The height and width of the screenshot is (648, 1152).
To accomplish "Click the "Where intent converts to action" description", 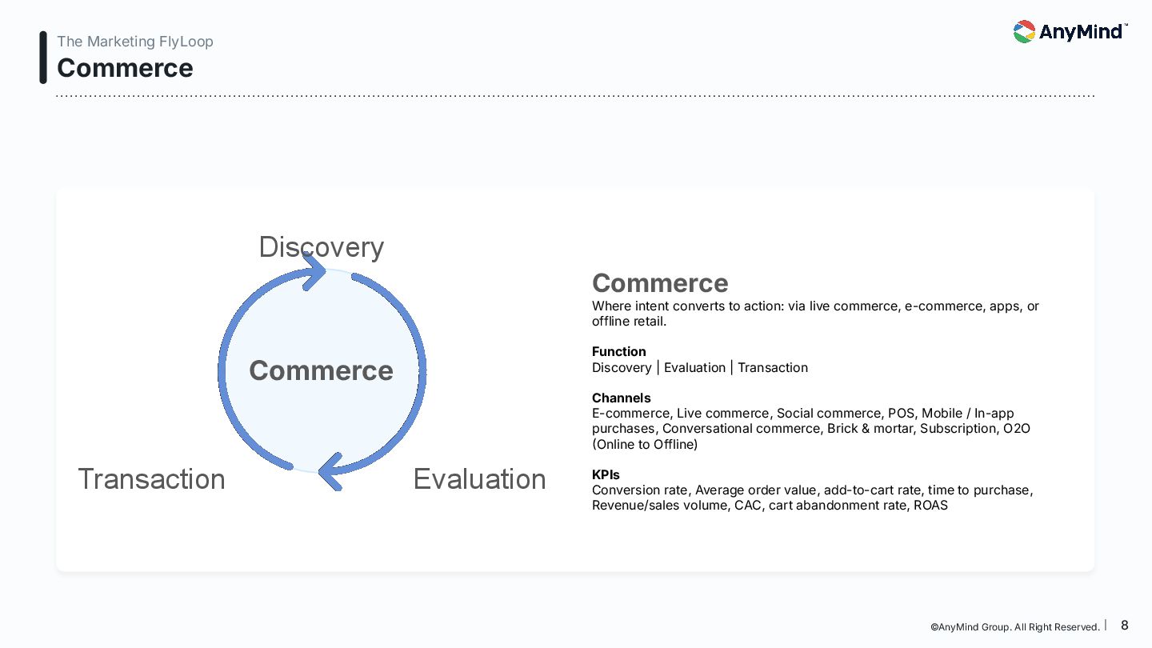I will coord(815,314).
